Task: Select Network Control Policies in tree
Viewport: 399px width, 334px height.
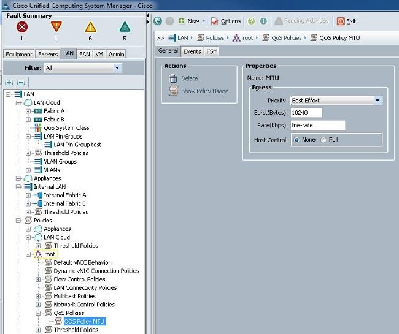Action: (x=84, y=305)
